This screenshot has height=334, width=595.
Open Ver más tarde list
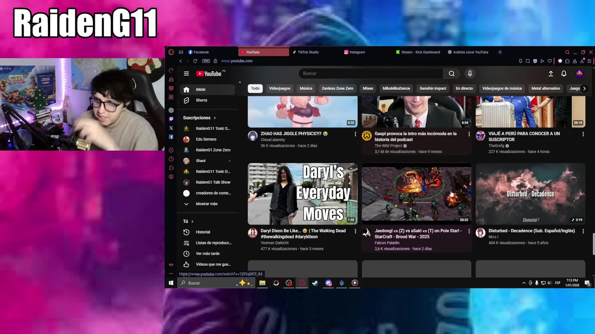(x=208, y=253)
